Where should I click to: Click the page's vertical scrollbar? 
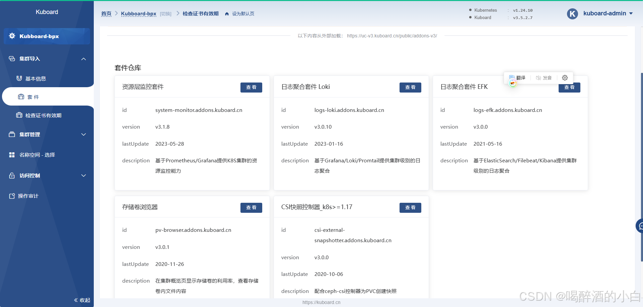(x=641, y=167)
